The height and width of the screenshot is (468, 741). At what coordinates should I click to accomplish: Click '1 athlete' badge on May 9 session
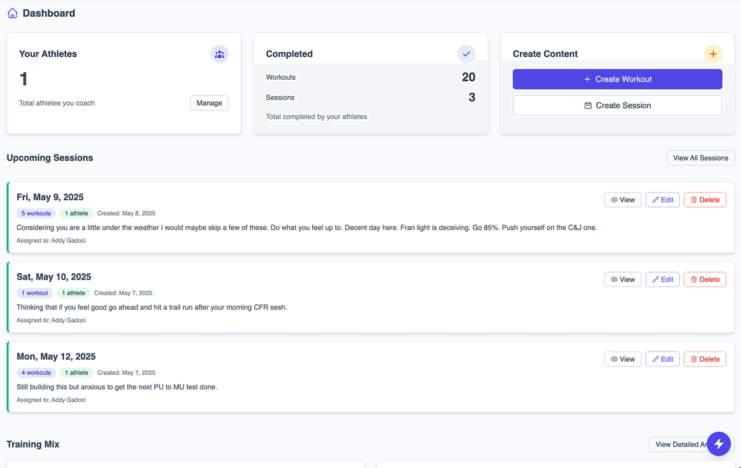pyautogui.click(x=77, y=213)
